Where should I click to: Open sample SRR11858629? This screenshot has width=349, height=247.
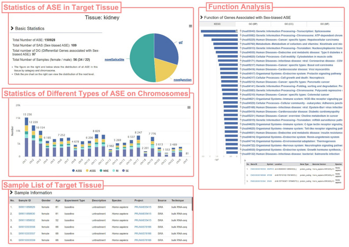point(27,207)
